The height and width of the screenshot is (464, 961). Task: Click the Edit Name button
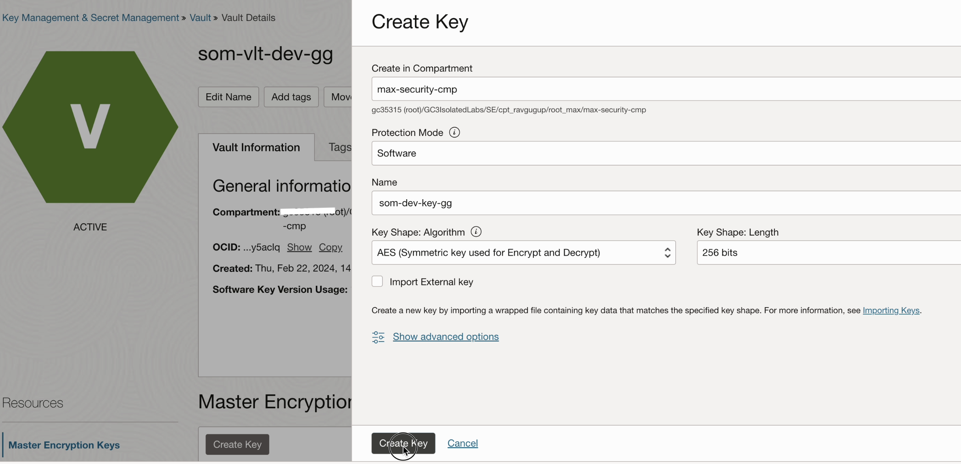point(228,96)
